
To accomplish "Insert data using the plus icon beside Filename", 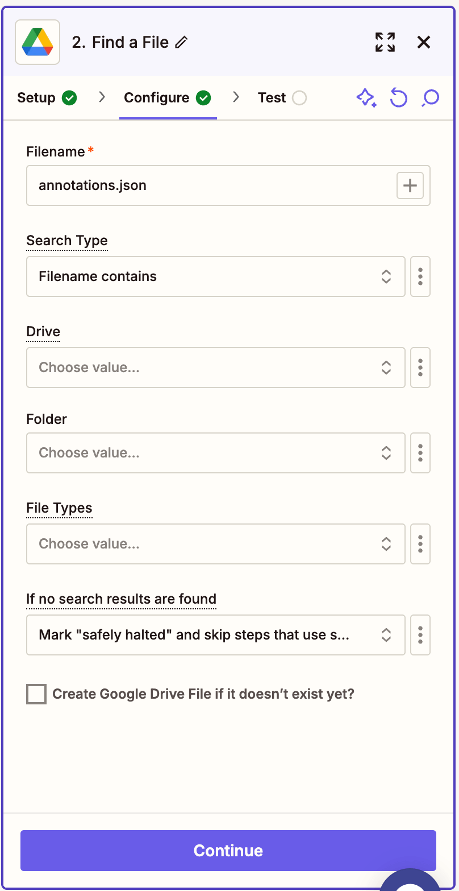I will point(410,185).
